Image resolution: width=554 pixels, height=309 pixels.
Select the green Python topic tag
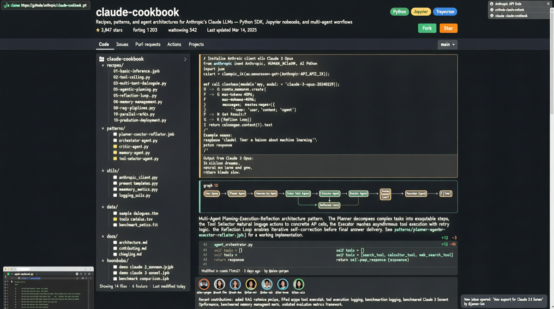(x=399, y=12)
